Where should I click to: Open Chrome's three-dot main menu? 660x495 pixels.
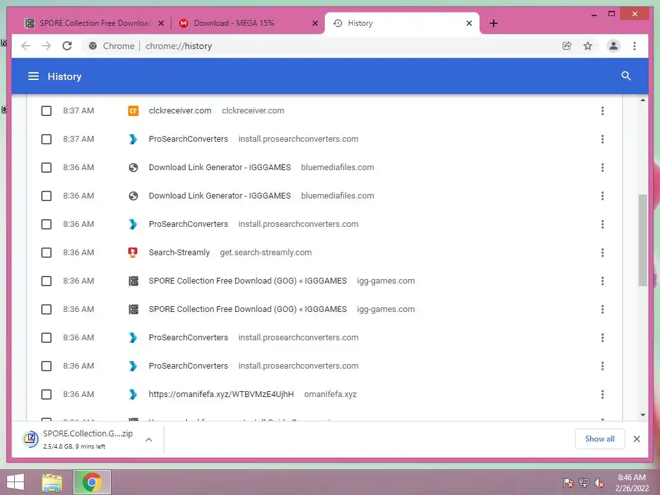click(634, 46)
